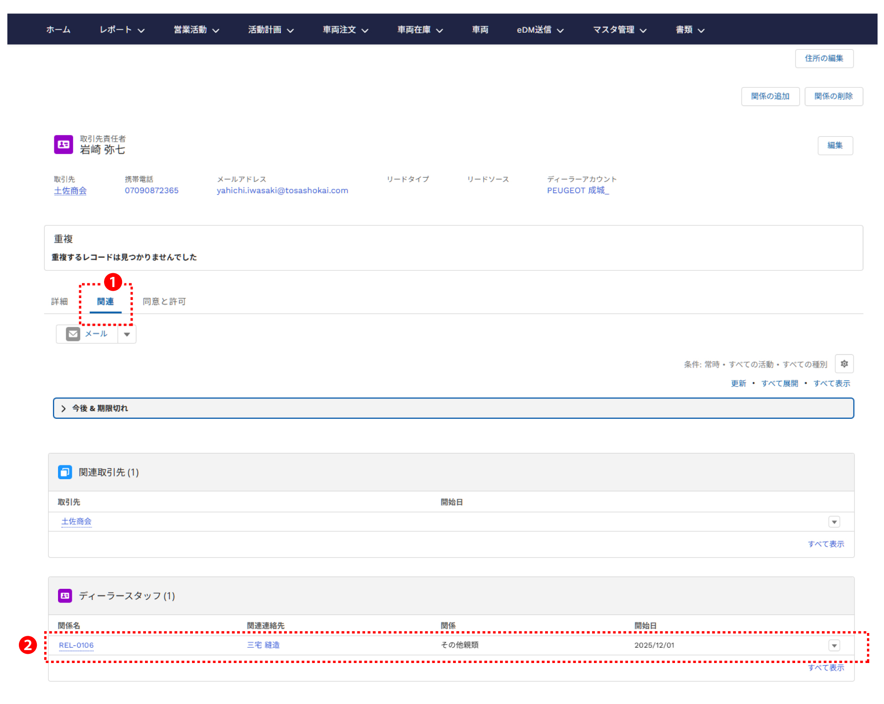Open the email address yahichi.iwasaki@tosashokai.com

282,191
